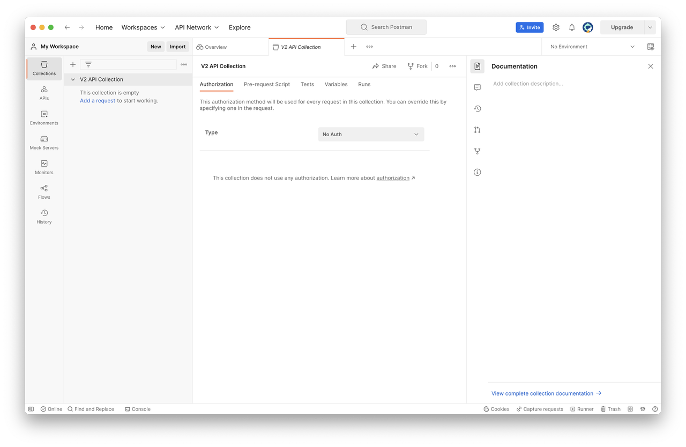Open the tab bar more options ellipsis

(369, 47)
